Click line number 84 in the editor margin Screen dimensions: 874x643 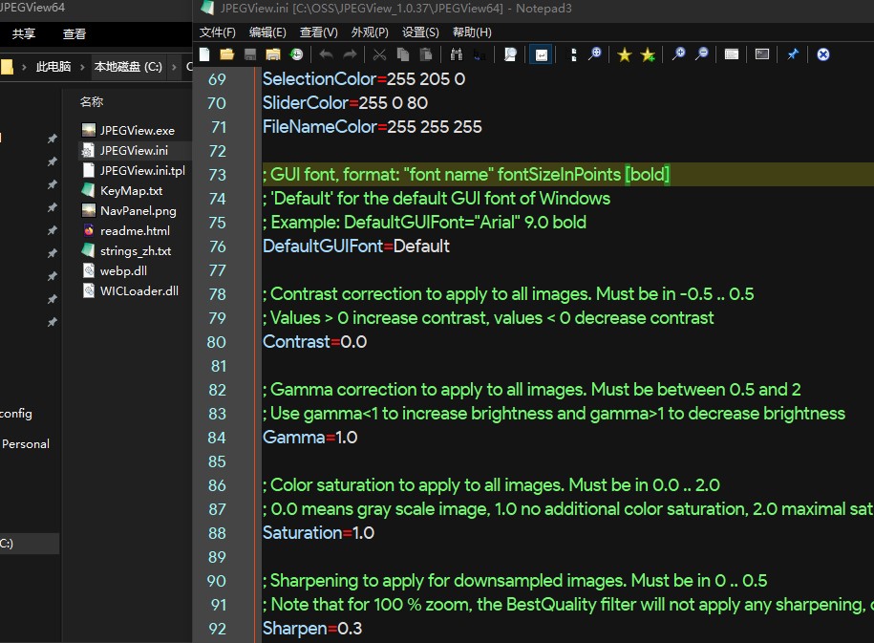(x=217, y=438)
